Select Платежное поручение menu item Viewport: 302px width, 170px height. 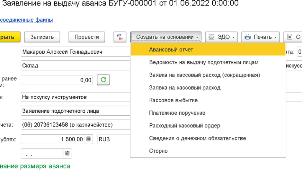(x=177, y=113)
